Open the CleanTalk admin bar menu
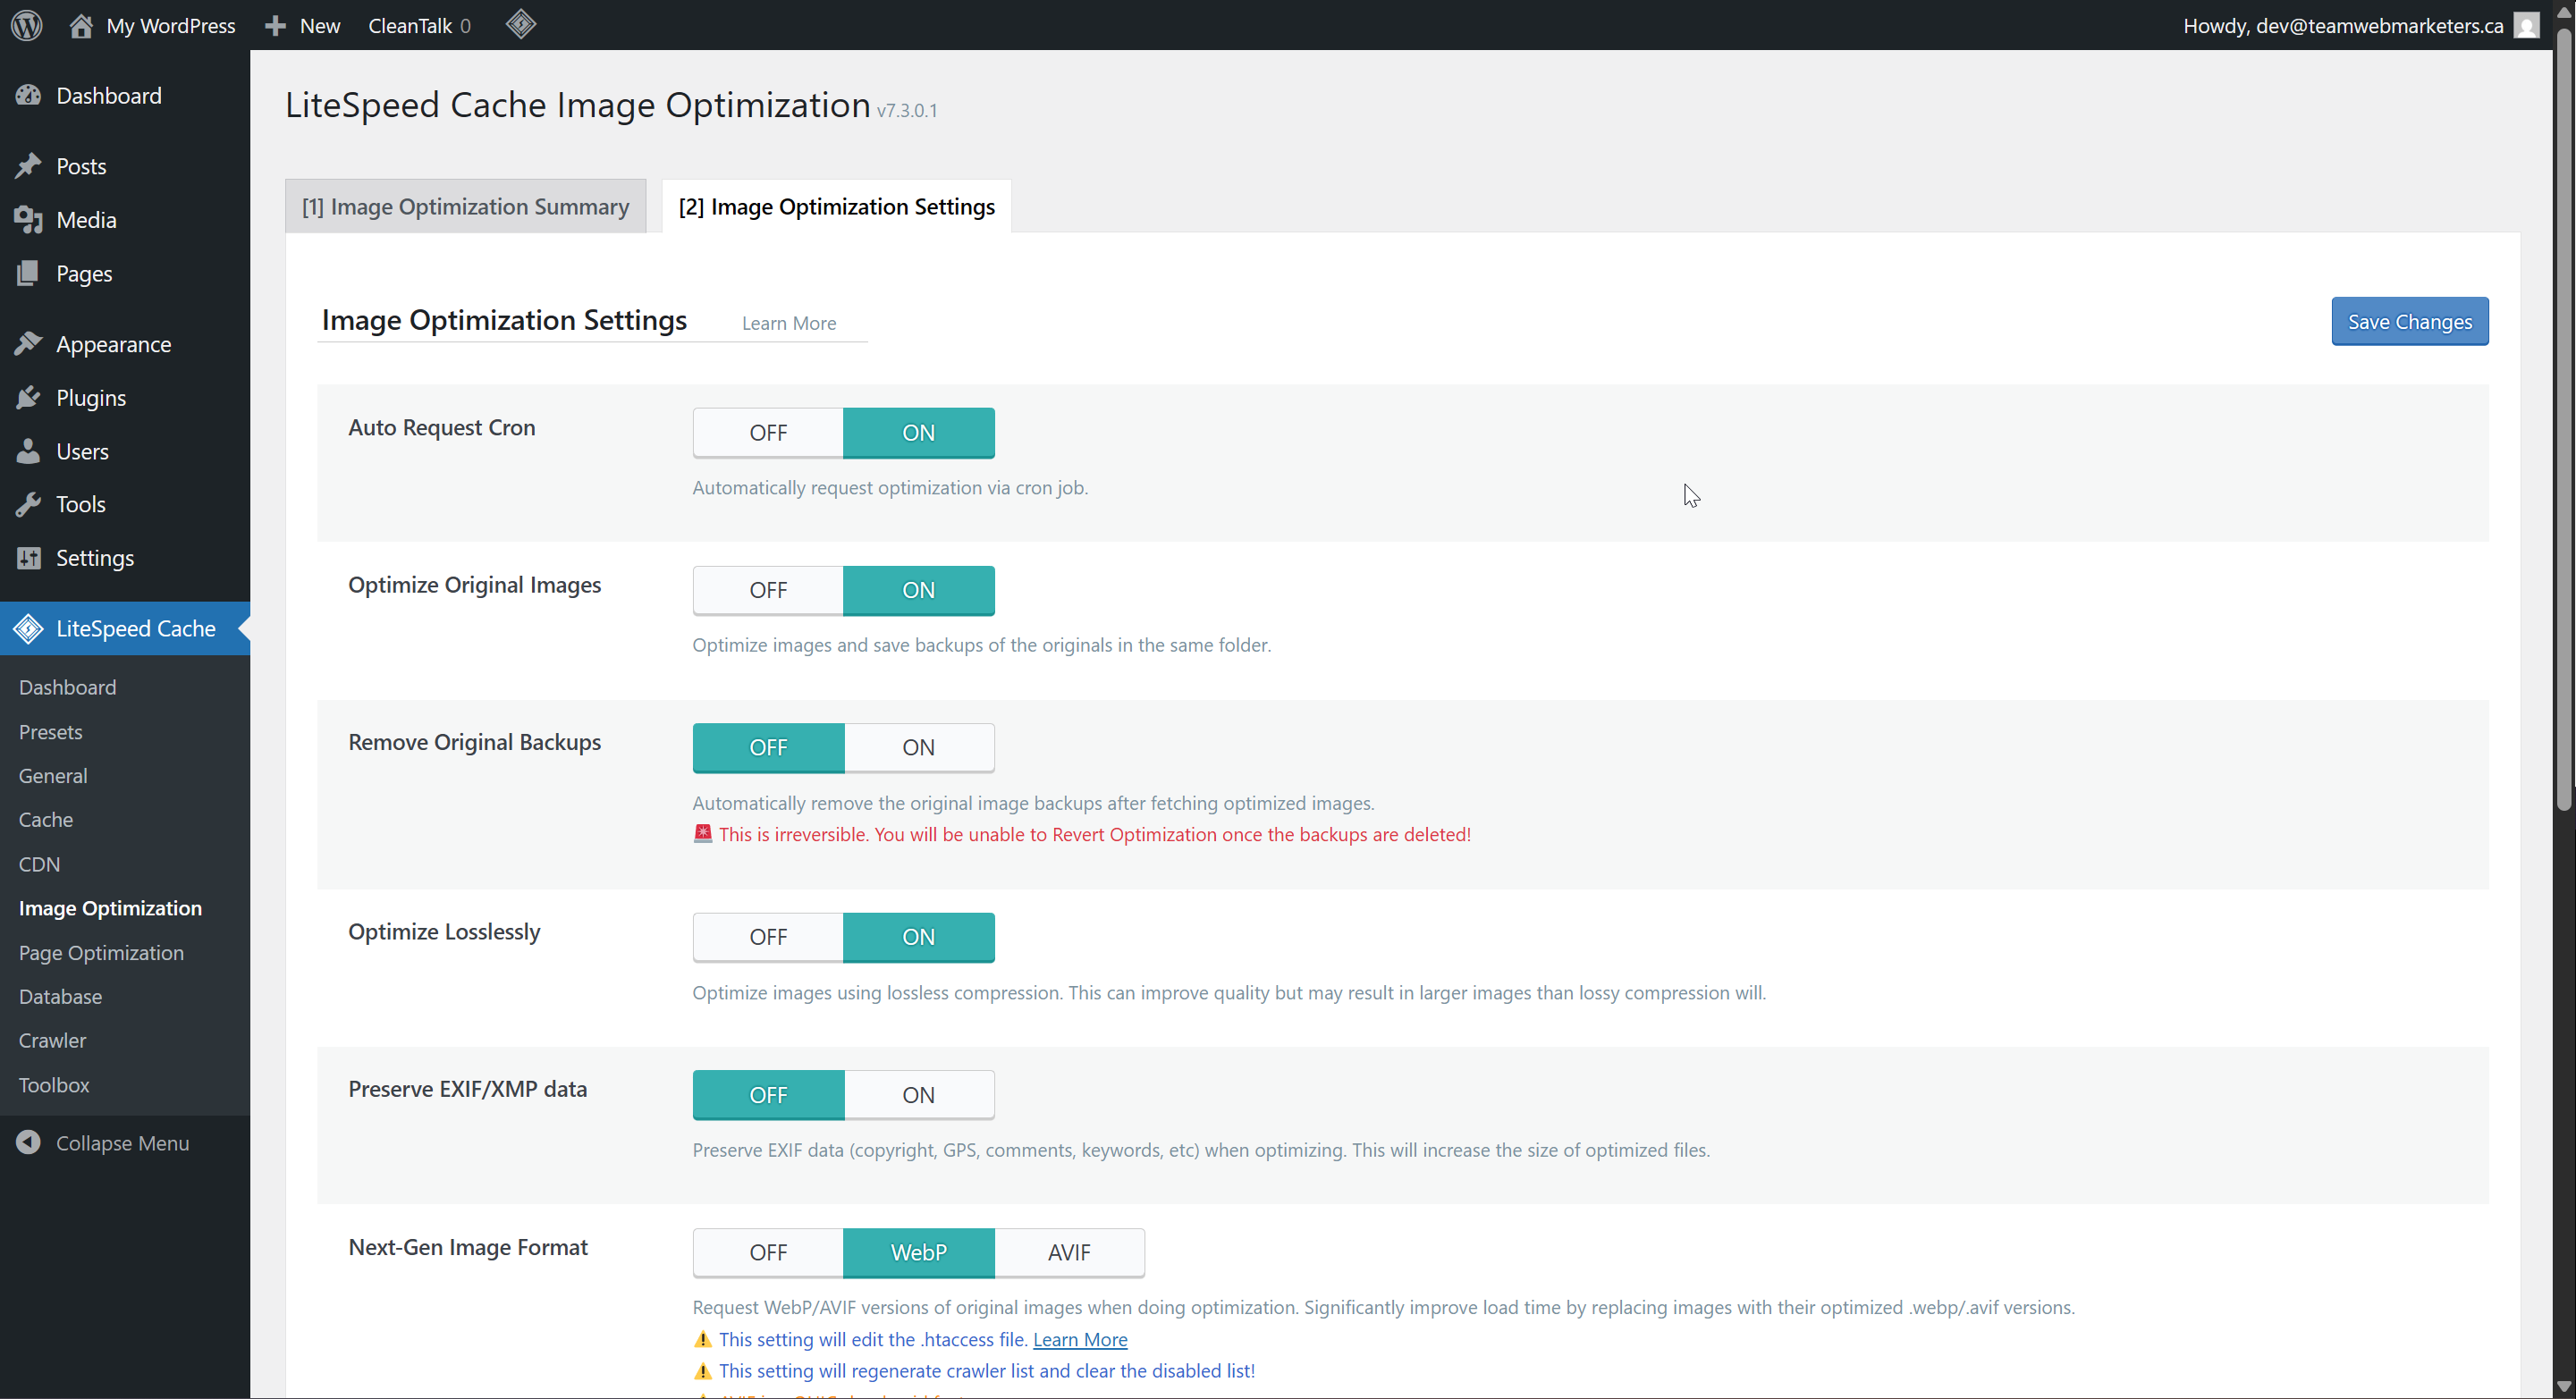 [x=419, y=25]
